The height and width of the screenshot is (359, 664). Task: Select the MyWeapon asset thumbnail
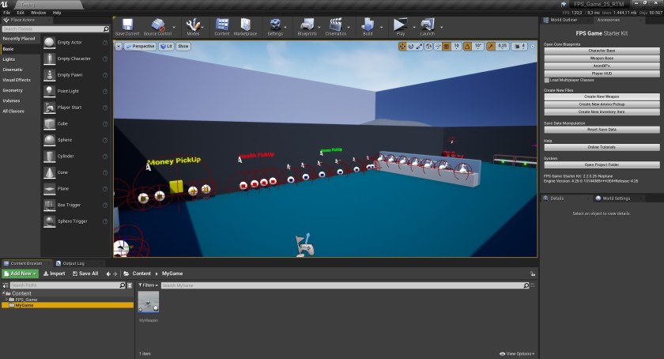[149, 302]
